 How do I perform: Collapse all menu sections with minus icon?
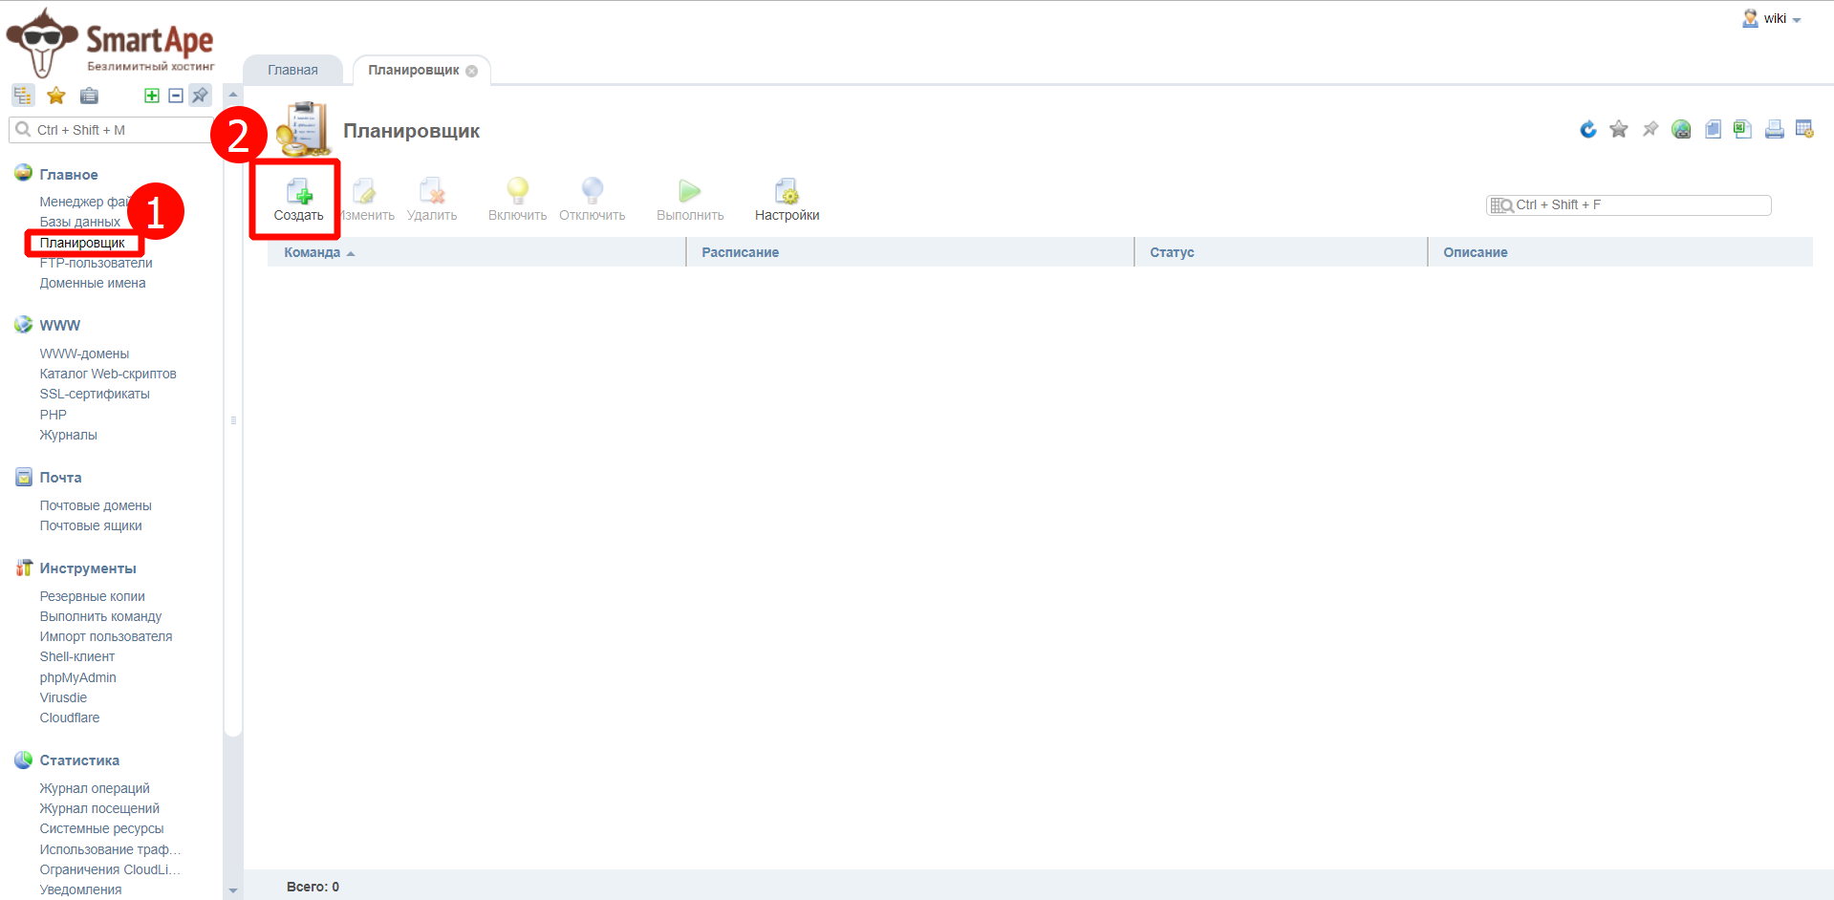pos(176,96)
